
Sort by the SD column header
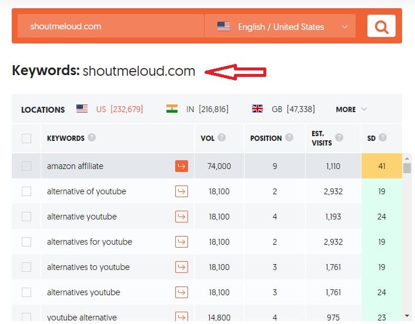tap(371, 138)
